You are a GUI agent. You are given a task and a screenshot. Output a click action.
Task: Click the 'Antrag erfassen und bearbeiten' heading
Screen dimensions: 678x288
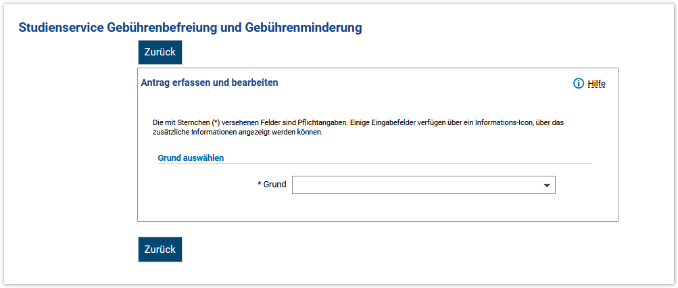tap(210, 82)
